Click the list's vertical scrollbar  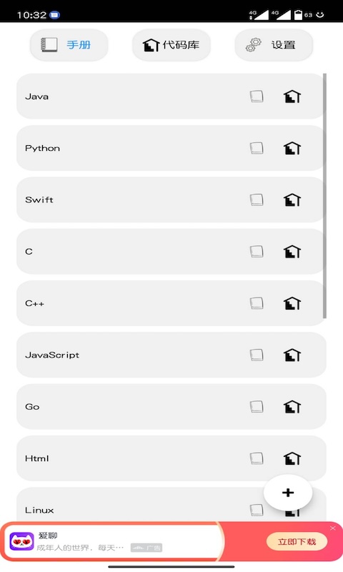[324, 195]
